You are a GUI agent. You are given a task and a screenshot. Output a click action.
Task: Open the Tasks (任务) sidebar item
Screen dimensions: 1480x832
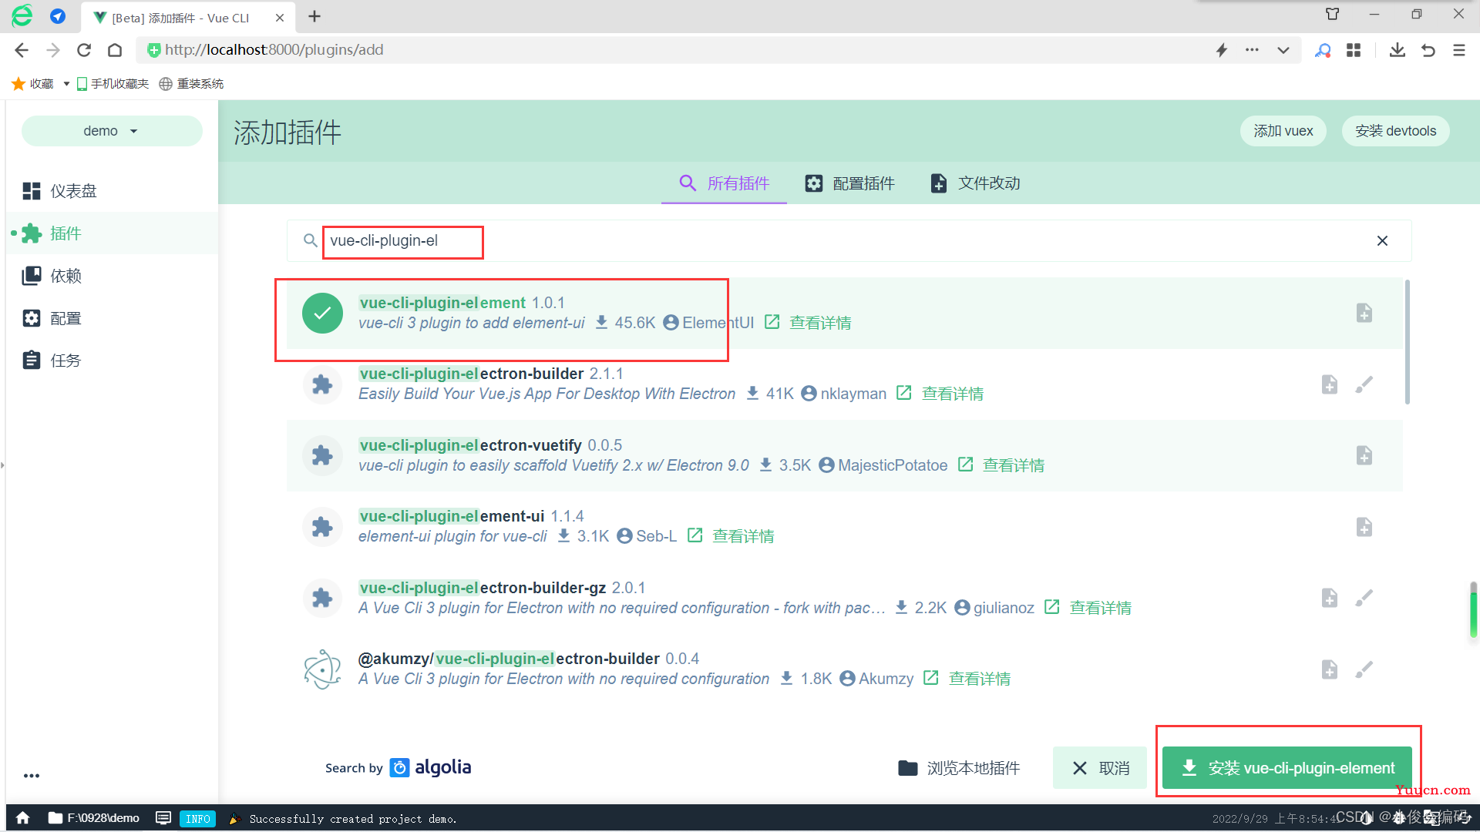112,361
